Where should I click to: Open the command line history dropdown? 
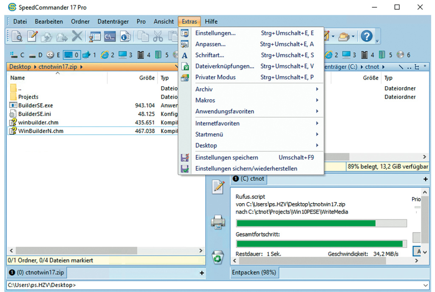point(426,285)
